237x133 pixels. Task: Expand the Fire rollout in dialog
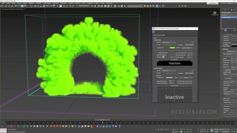point(155,38)
